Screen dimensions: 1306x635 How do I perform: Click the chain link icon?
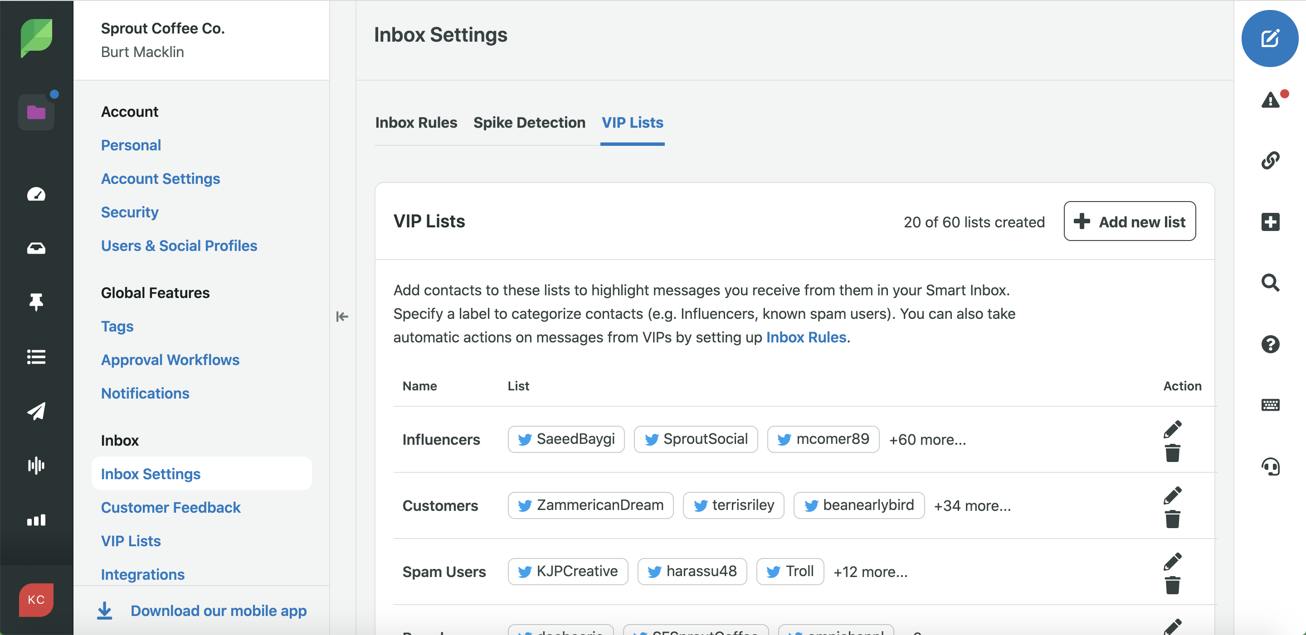(1270, 160)
